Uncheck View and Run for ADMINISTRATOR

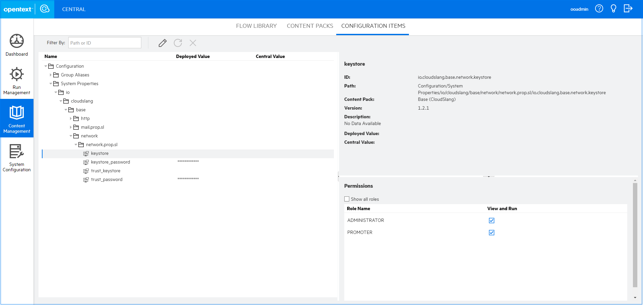491,220
